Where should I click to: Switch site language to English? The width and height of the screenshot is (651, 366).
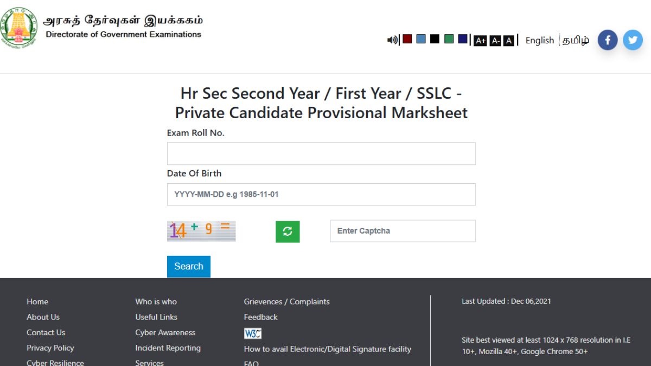coord(539,41)
